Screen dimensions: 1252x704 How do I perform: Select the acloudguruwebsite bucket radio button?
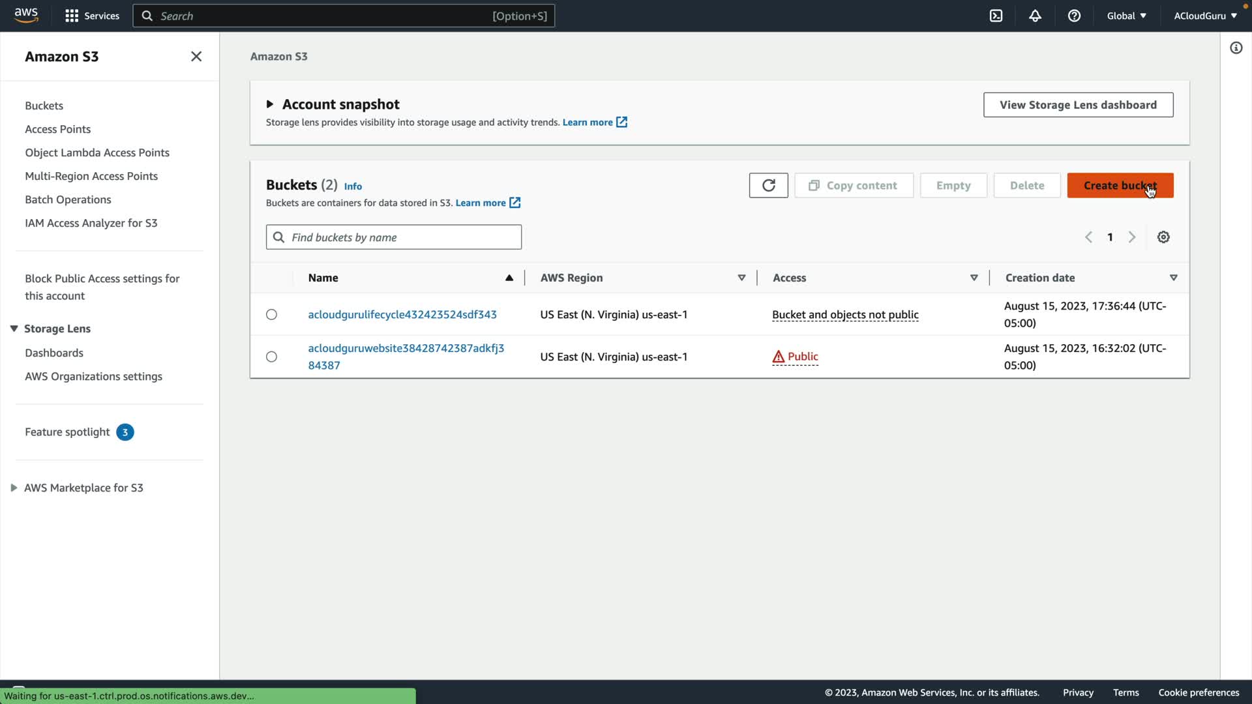point(271,357)
